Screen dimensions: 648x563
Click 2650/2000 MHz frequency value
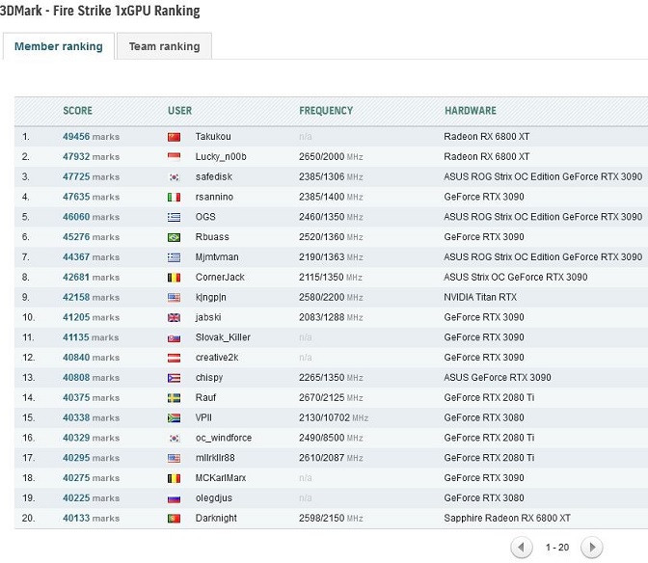331,157
